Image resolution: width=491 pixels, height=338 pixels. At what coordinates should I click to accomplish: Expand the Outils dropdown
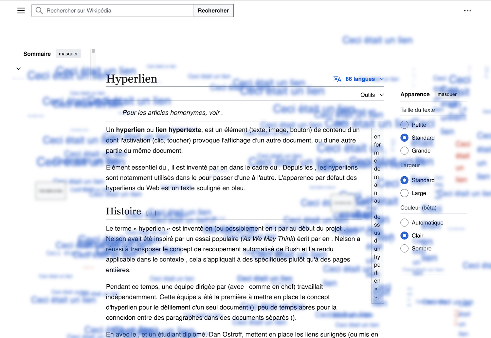(372, 95)
